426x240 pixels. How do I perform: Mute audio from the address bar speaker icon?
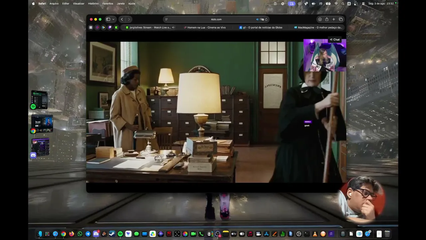coord(257,19)
